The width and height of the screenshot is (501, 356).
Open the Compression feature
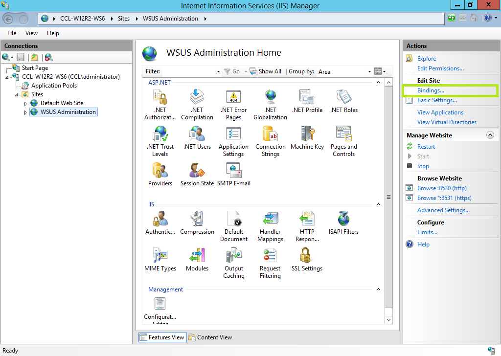point(197,223)
